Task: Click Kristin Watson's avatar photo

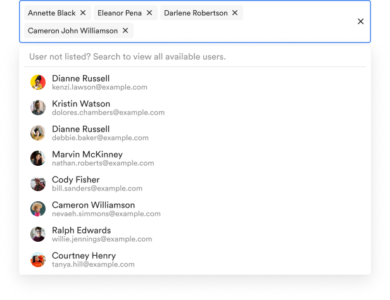Action: click(x=38, y=108)
